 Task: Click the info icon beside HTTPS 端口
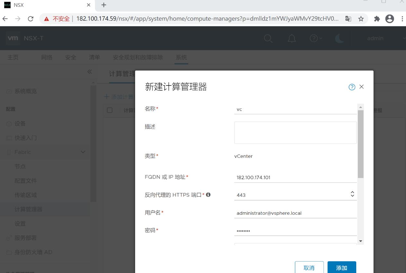click(x=208, y=195)
